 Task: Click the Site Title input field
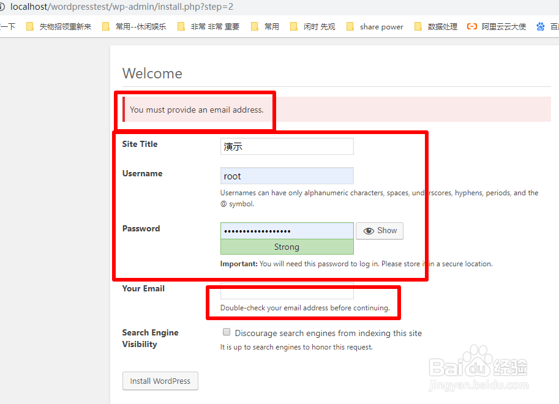click(x=287, y=146)
